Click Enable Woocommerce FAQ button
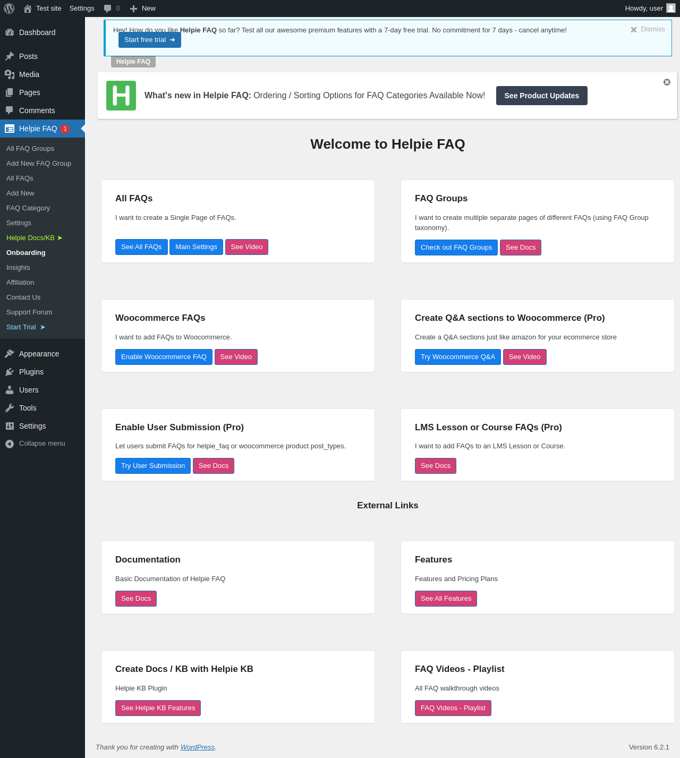Viewport: 680px width, 758px height. coord(164,357)
